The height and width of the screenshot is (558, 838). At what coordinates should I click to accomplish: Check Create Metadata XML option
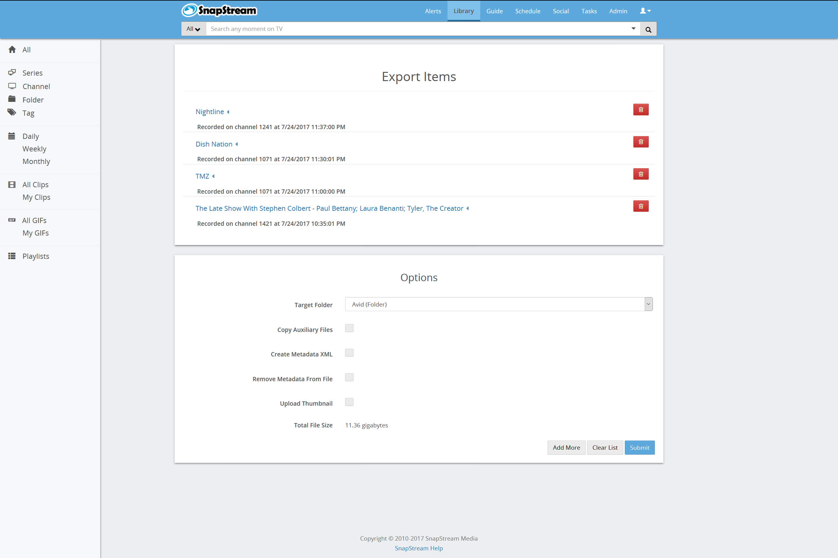[349, 353]
